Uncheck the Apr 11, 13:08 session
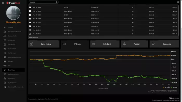Viewport: 182px width, 102px height. (x=30, y=11)
